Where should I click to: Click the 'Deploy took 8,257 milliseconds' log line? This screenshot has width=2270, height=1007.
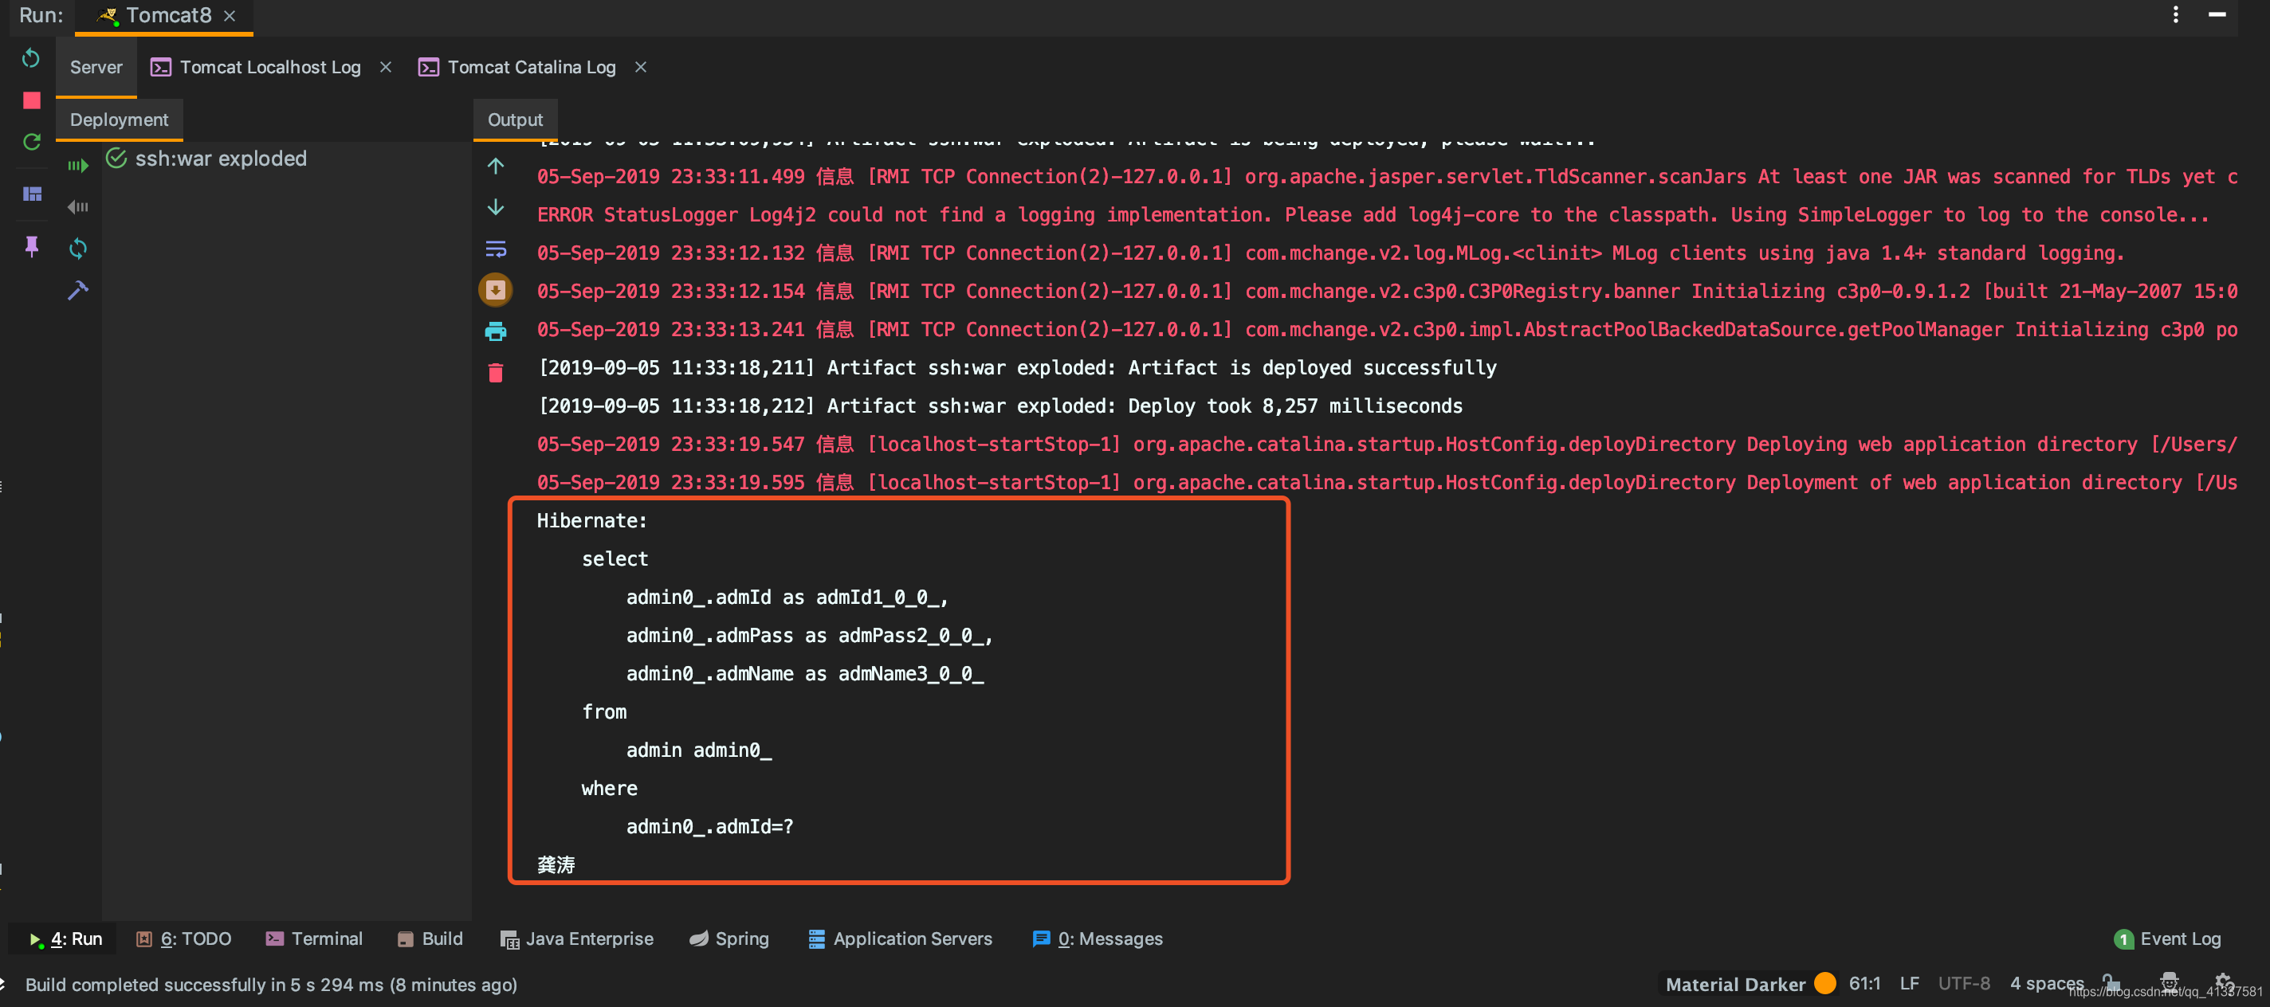1000,406
